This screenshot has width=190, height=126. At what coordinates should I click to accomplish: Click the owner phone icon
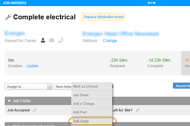click(61, 40)
